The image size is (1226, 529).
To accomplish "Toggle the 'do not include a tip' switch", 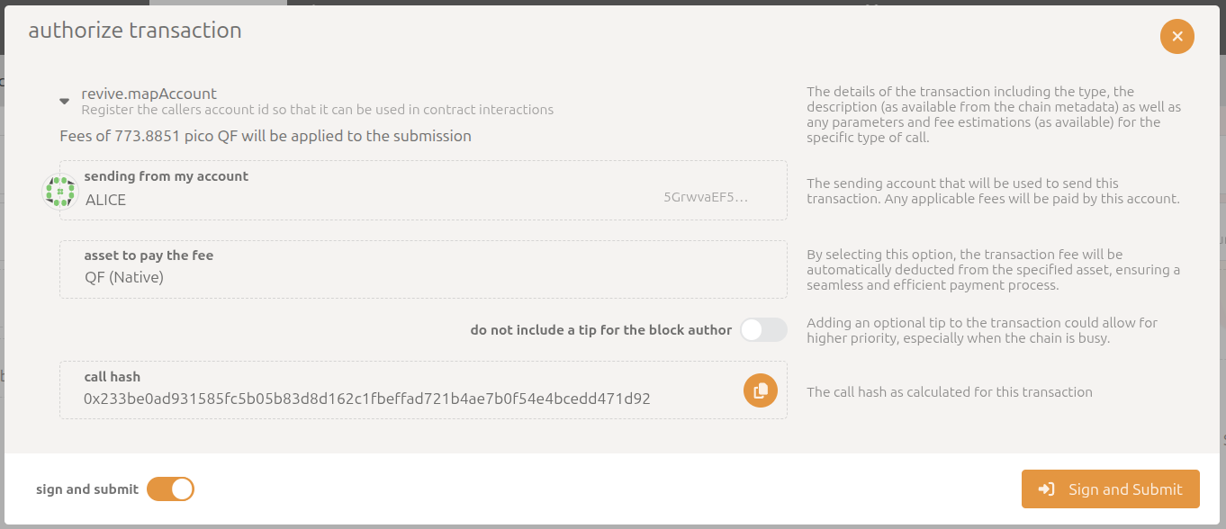I will point(762,330).
